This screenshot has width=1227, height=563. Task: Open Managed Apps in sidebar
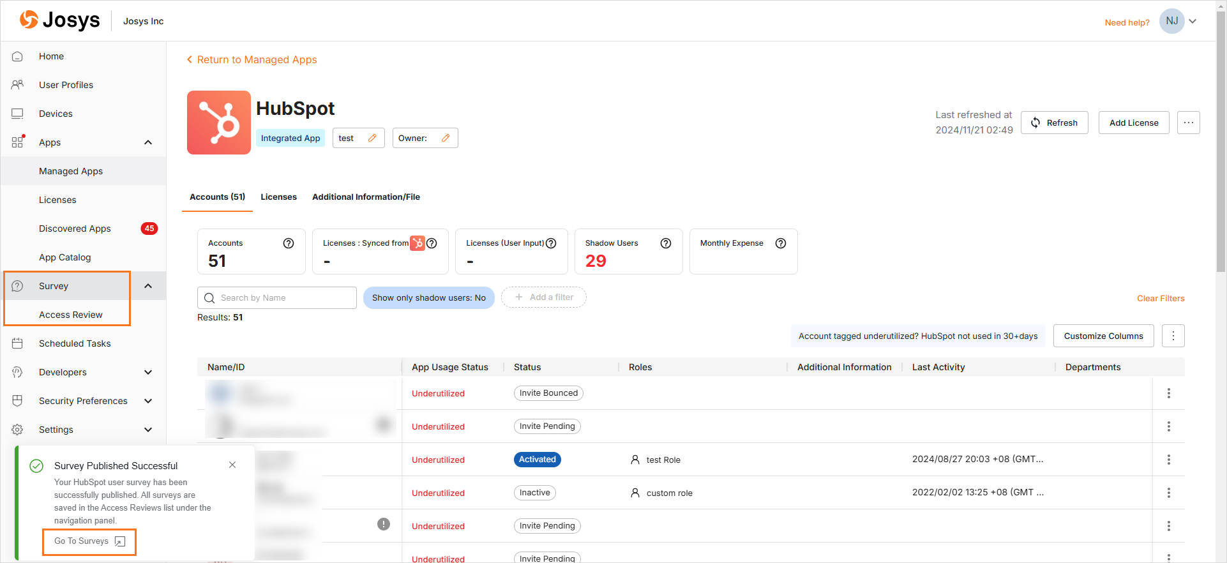click(84, 171)
